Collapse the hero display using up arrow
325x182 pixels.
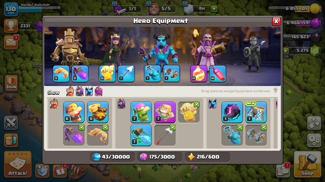click(x=275, y=90)
